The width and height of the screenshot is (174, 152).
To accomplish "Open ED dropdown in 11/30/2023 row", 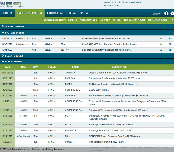I will pos(63,44).
